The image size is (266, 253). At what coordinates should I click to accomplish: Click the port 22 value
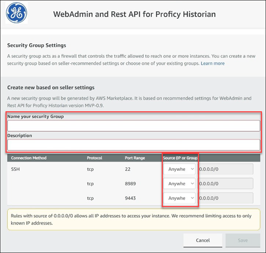pos(128,169)
